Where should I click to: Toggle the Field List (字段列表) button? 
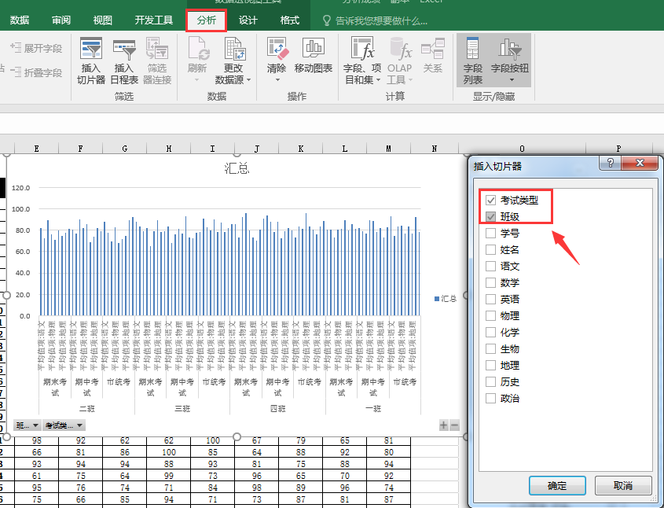pyautogui.click(x=472, y=61)
